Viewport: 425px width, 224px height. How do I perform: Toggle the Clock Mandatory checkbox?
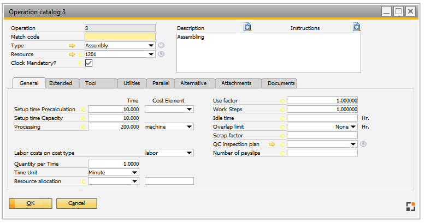[x=88, y=63]
